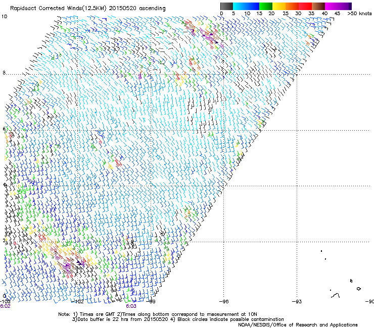The width and height of the screenshot is (374, 328).
Task: Click the '15' legend scale value
Action: (259, 14)
